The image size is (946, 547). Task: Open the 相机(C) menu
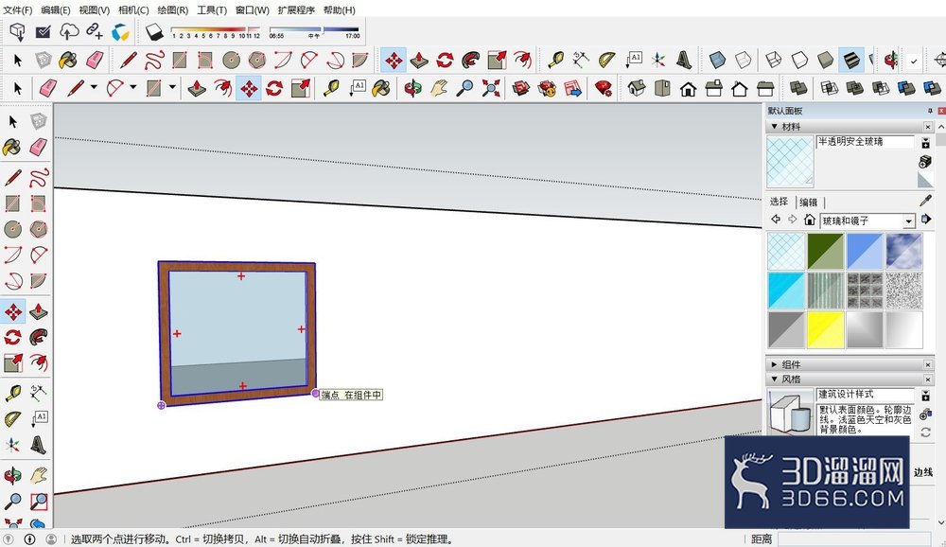tap(133, 10)
